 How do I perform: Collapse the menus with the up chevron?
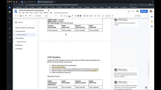(148, 16)
